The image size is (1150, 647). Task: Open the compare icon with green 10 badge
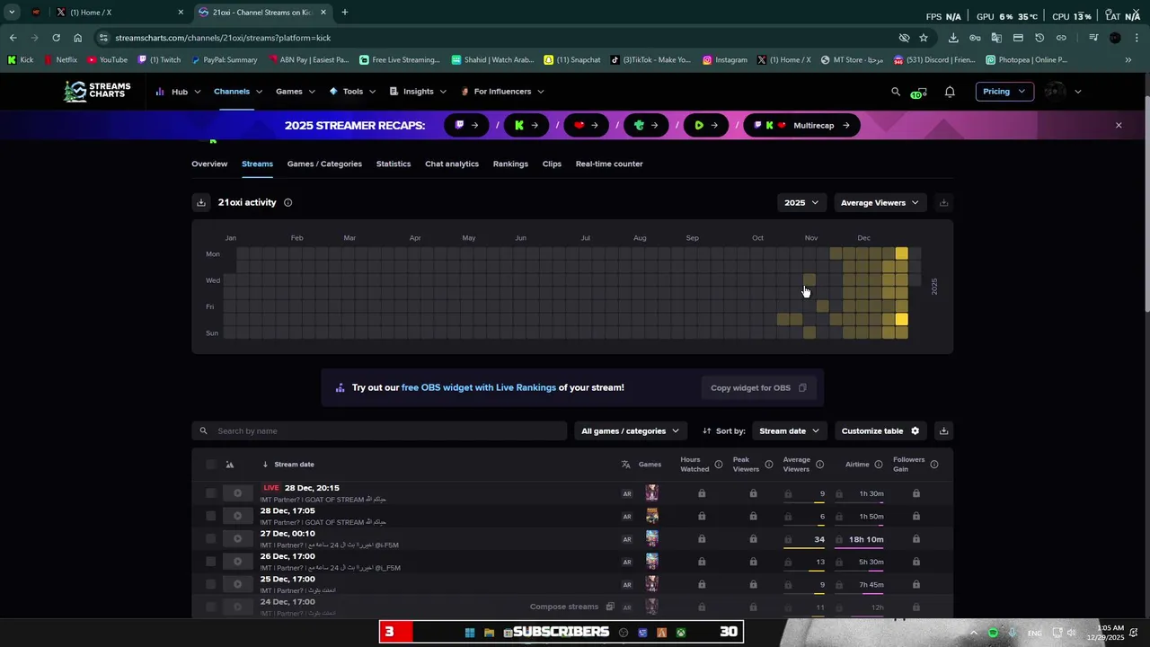(918, 92)
